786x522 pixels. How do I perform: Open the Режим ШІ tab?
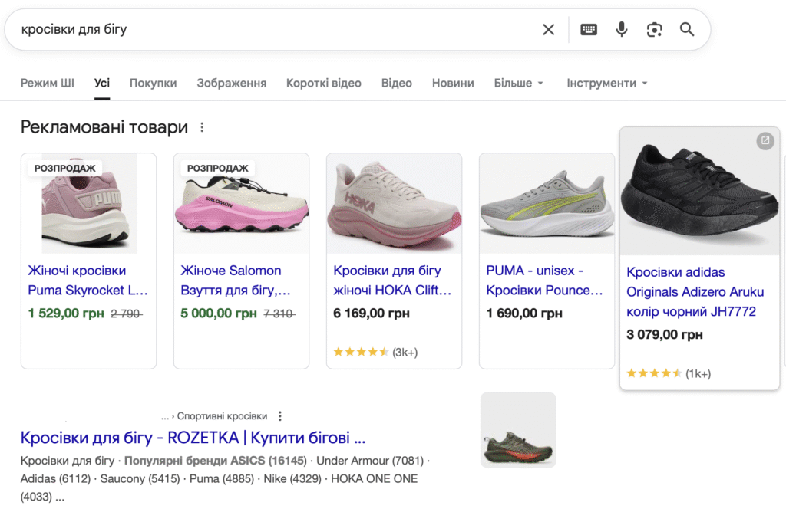pyautogui.click(x=48, y=83)
